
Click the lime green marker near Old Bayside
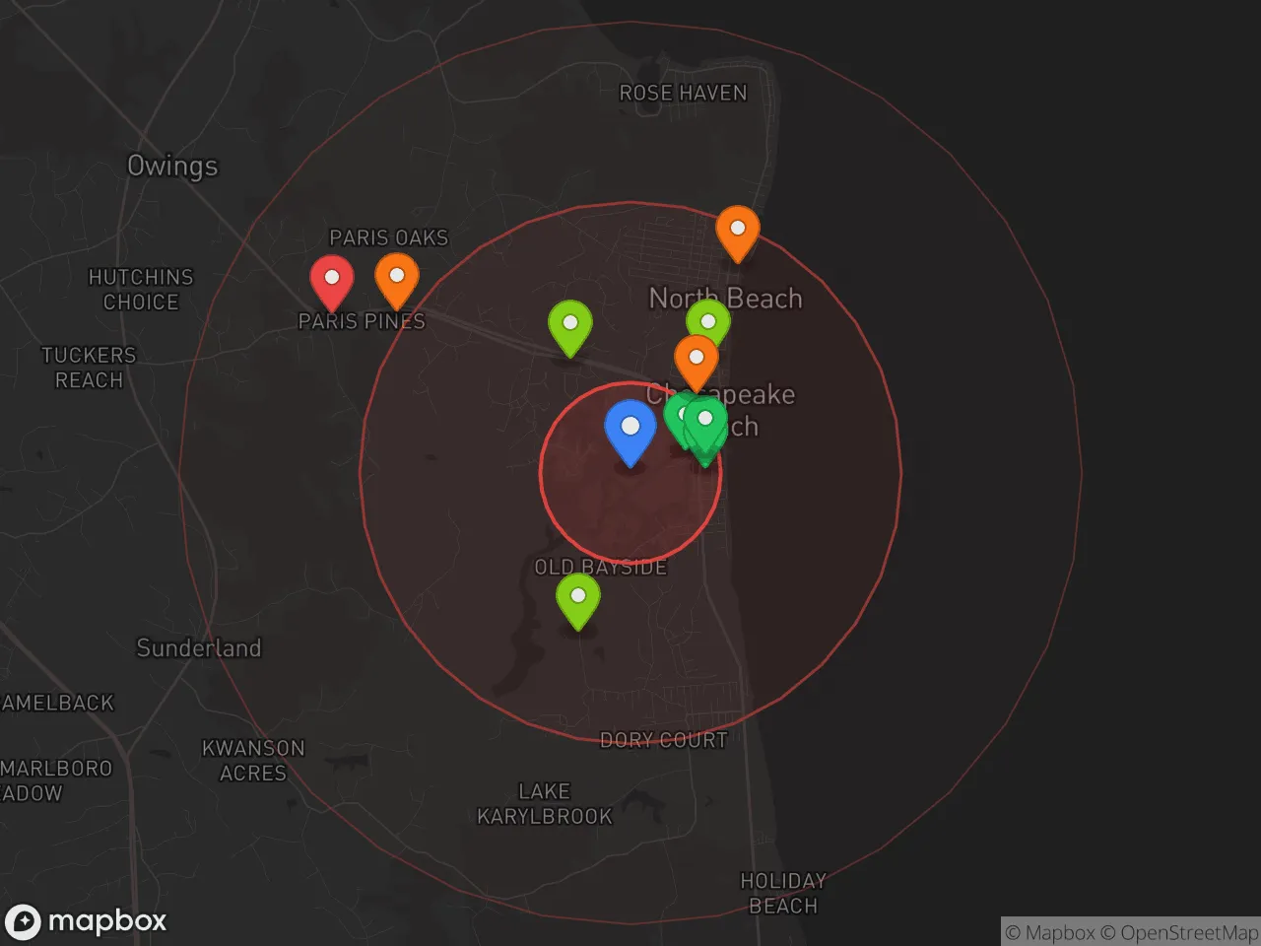(x=578, y=598)
